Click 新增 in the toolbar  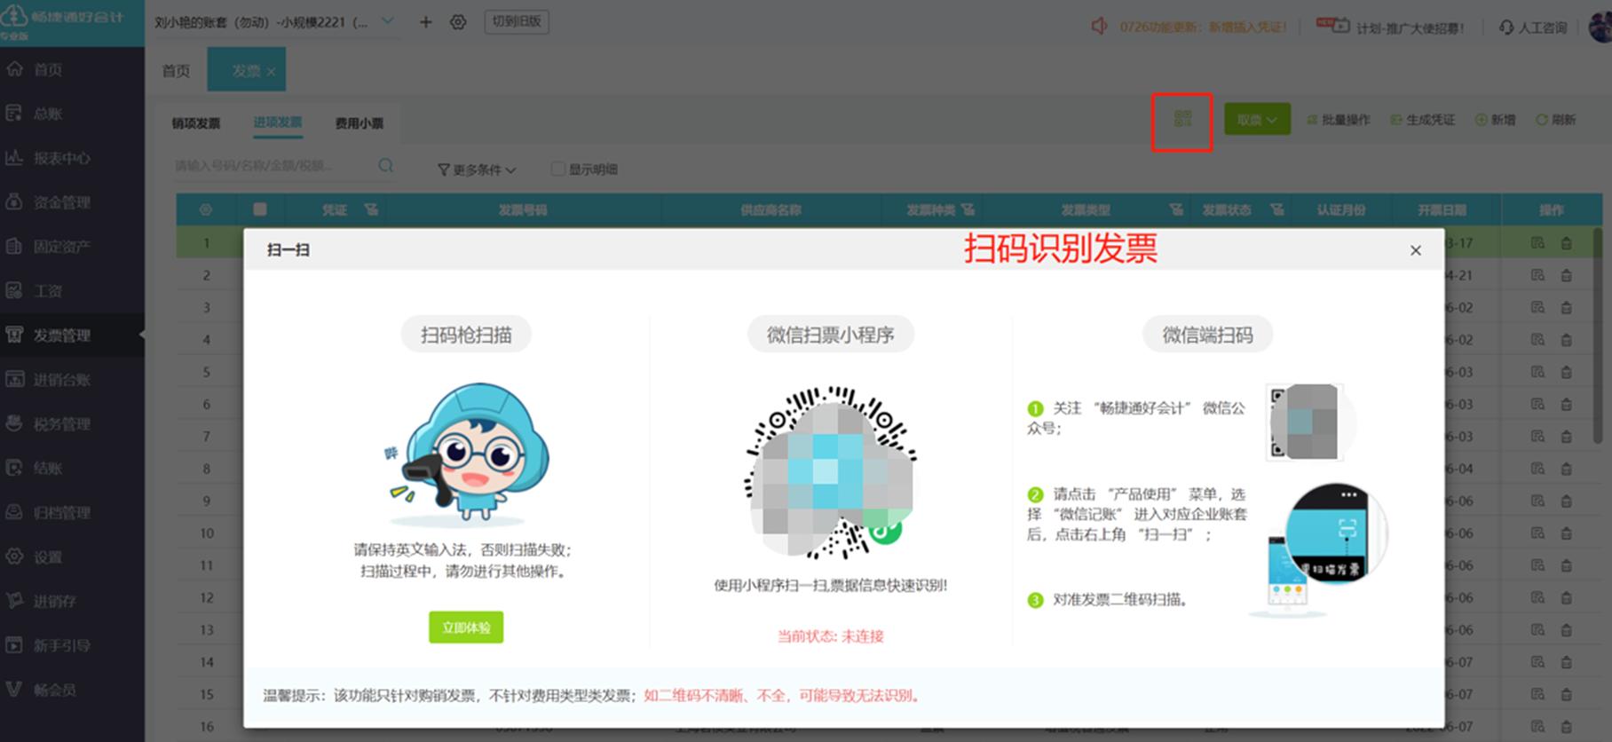(x=1496, y=120)
